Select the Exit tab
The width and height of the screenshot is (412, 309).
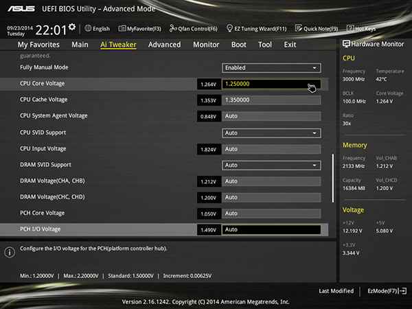point(290,45)
